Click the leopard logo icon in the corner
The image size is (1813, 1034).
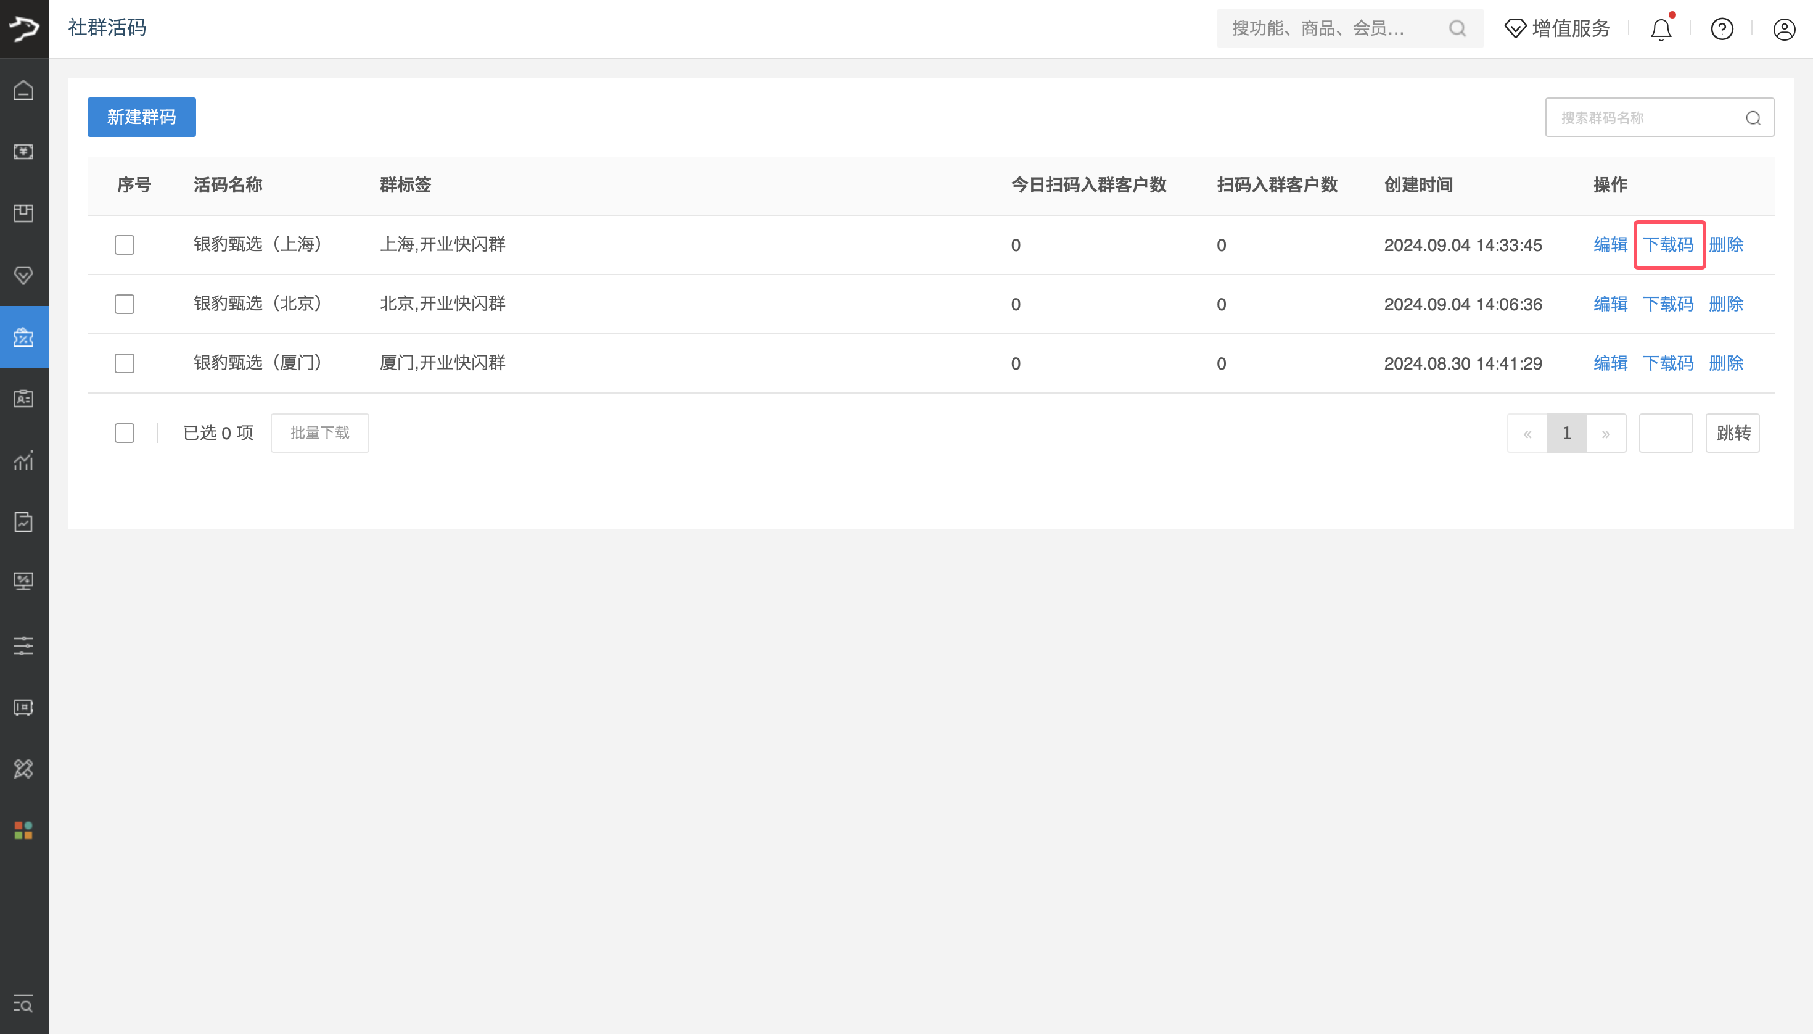(x=24, y=28)
